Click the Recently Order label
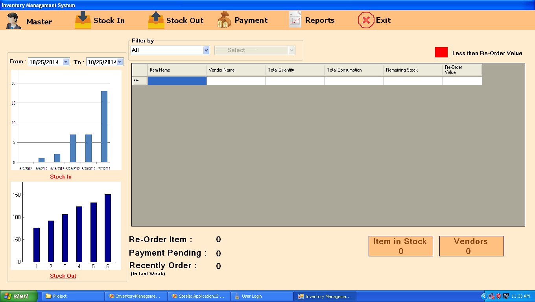Image resolution: width=535 pixels, height=302 pixels. 163,265
